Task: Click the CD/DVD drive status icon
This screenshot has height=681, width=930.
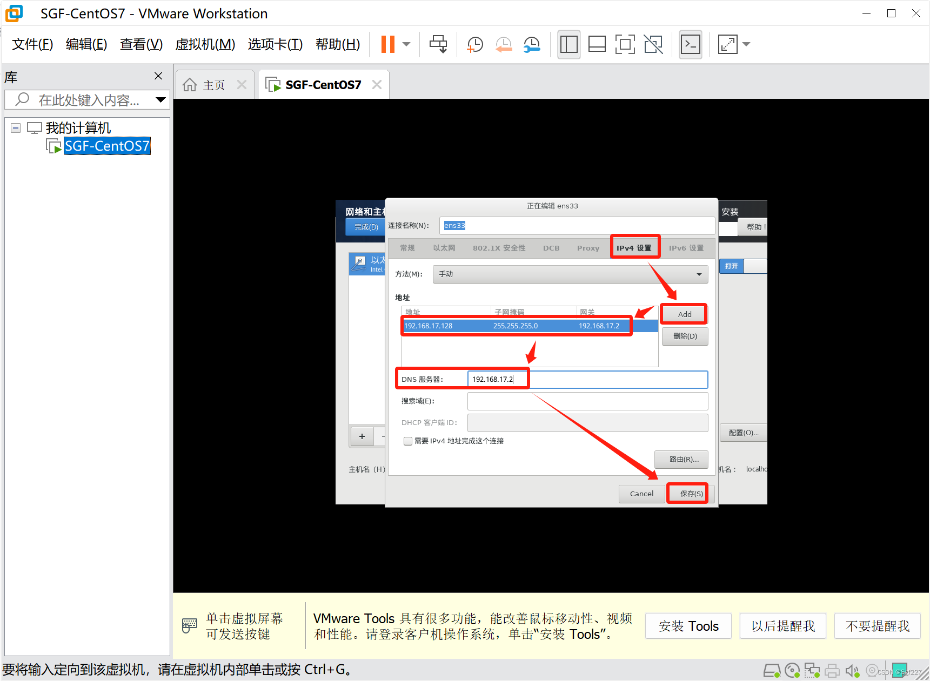Action: (792, 671)
